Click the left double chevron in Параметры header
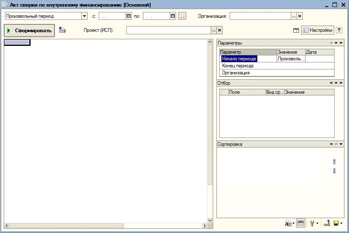 (331, 43)
